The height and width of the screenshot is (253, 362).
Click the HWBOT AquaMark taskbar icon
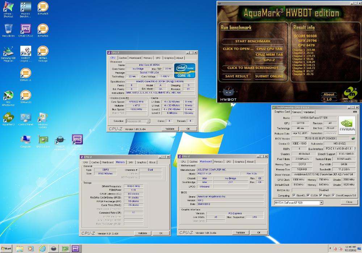point(54,249)
